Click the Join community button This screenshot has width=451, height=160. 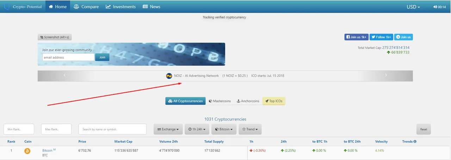click(x=102, y=57)
